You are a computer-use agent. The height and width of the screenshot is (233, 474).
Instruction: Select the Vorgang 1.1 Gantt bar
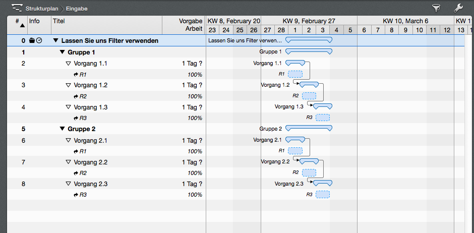[295, 63]
